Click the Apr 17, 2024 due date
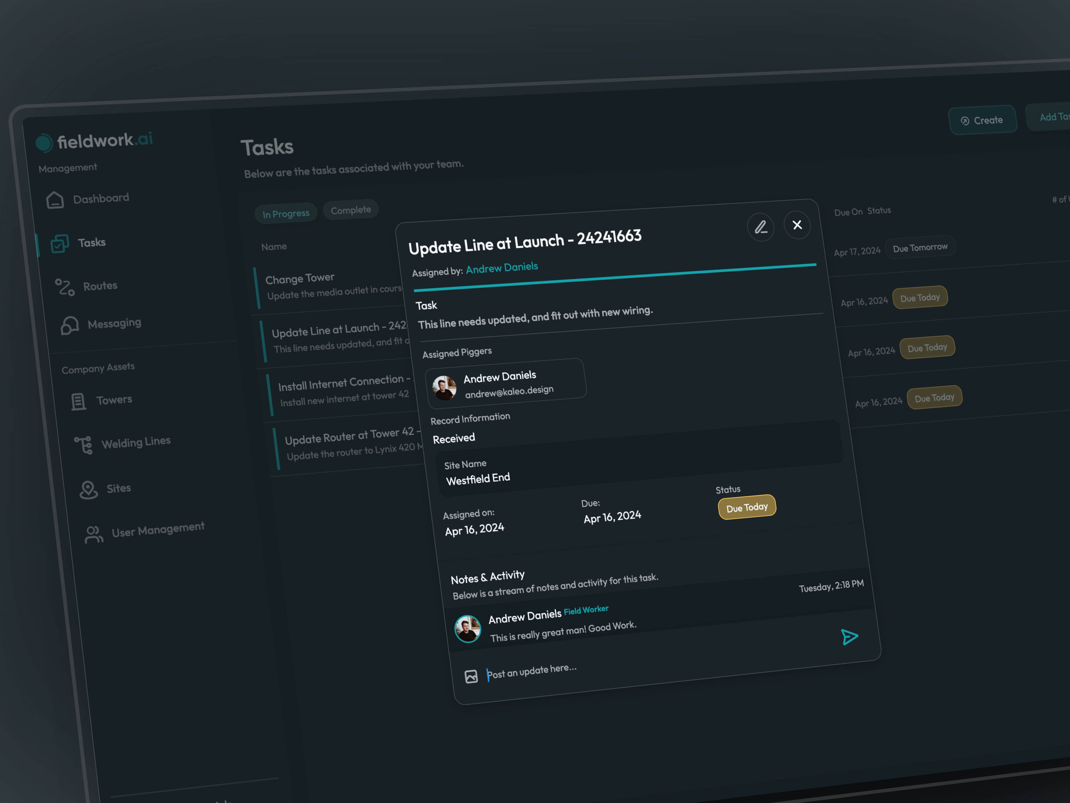Image resolution: width=1070 pixels, height=803 pixels. (x=857, y=251)
